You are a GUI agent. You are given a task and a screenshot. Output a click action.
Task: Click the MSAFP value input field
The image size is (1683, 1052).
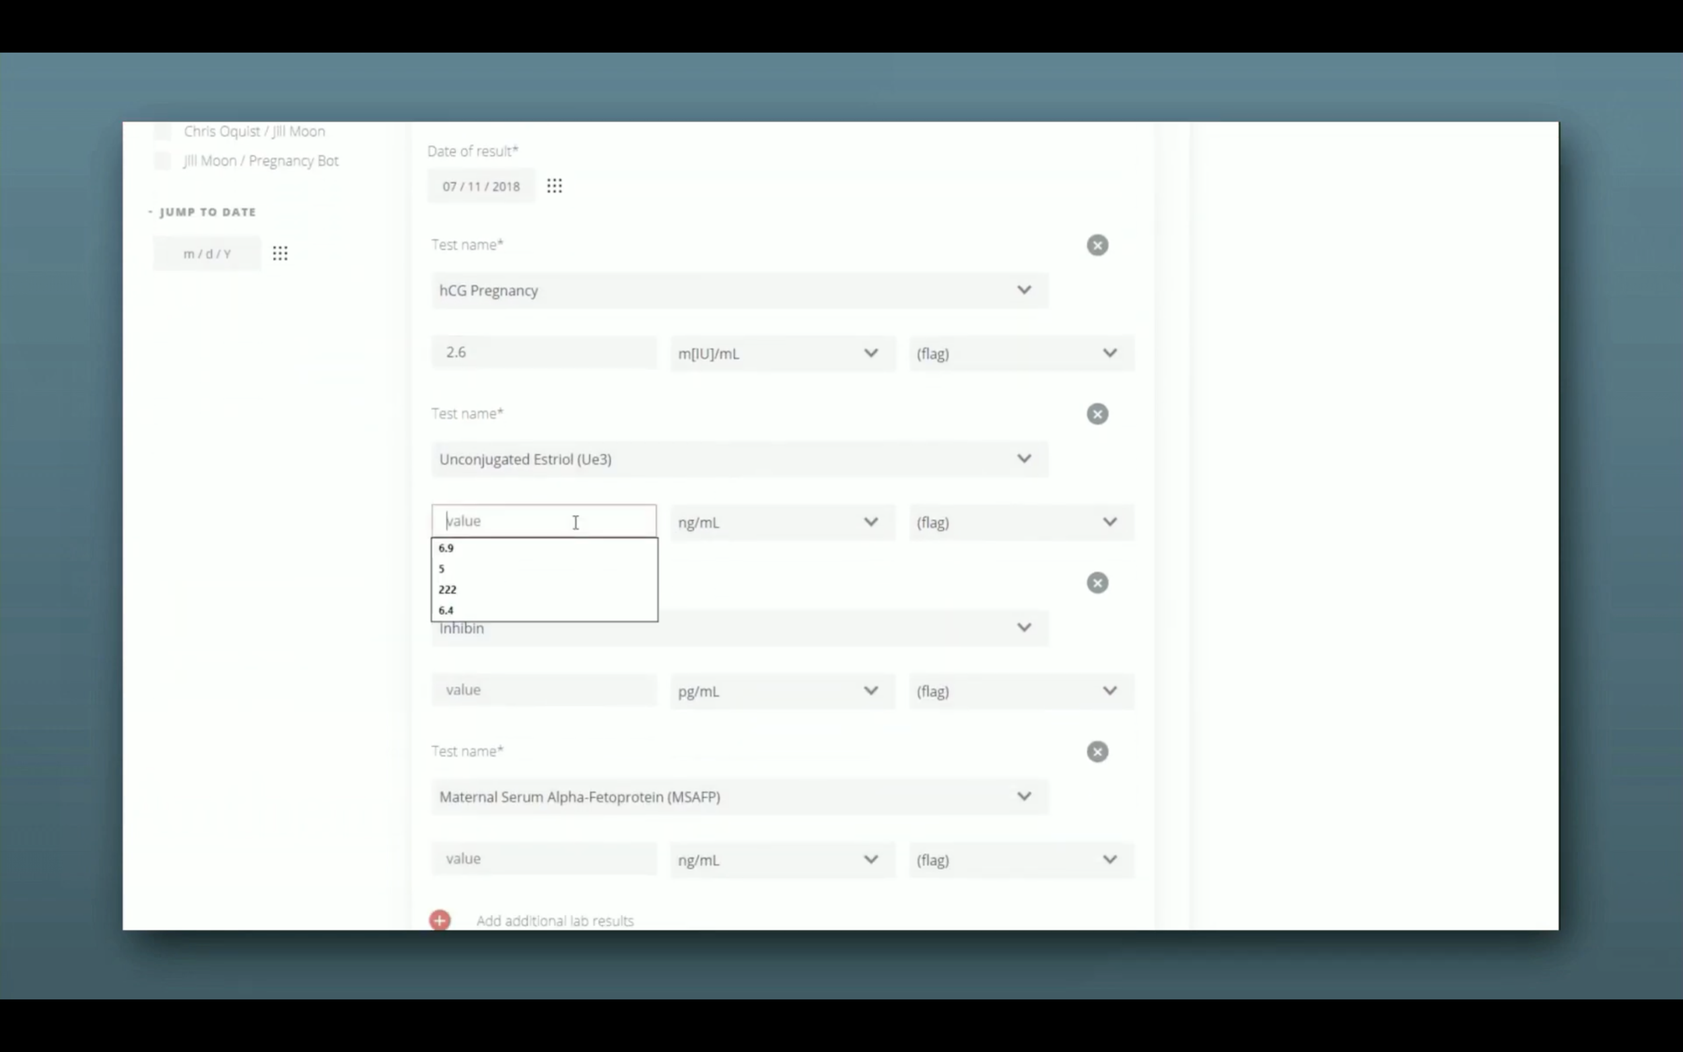(543, 859)
